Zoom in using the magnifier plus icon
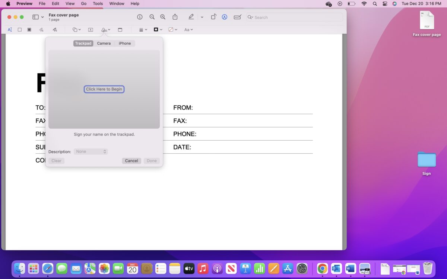The height and width of the screenshot is (279, 447). click(163, 17)
